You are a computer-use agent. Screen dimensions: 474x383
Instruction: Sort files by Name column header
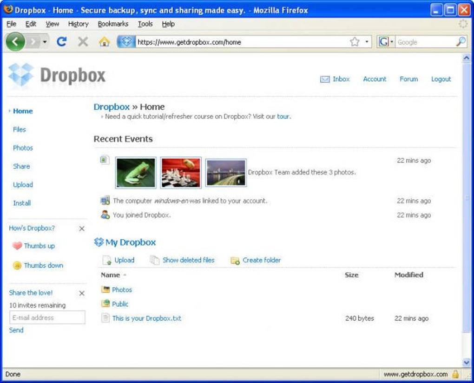coord(110,275)
